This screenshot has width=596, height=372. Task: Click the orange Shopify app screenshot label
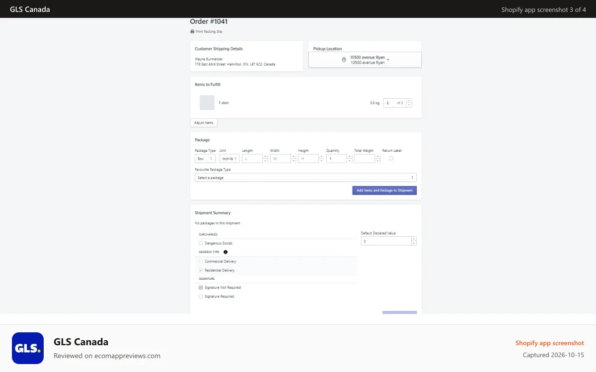(550, 343)
